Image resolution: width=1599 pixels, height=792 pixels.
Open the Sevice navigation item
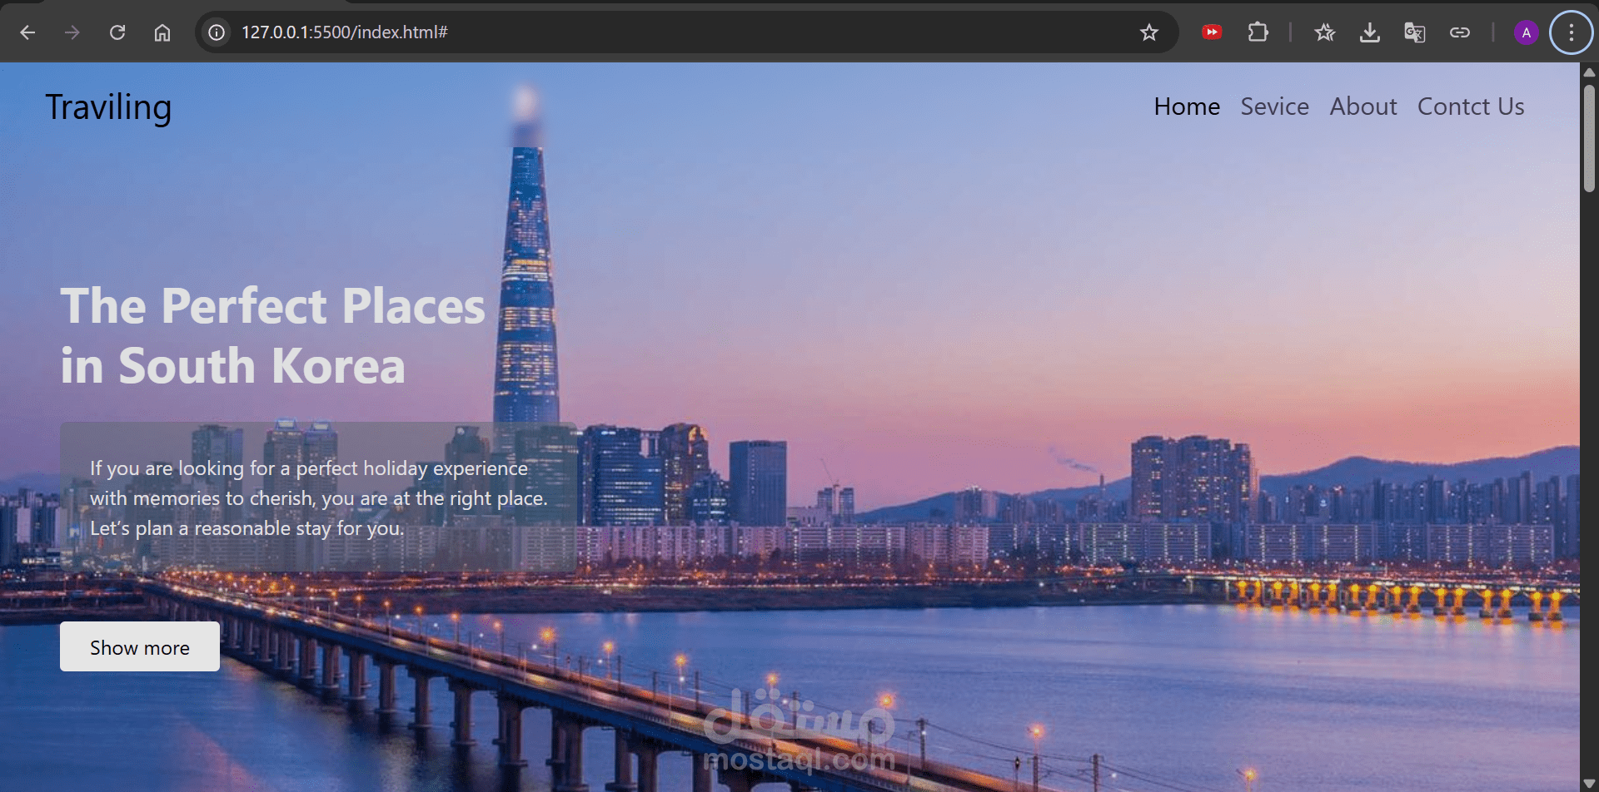tap(1274, 106)
